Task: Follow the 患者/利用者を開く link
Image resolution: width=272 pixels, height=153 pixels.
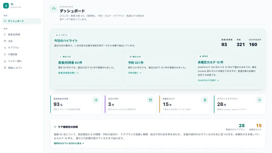Action: 68,73
